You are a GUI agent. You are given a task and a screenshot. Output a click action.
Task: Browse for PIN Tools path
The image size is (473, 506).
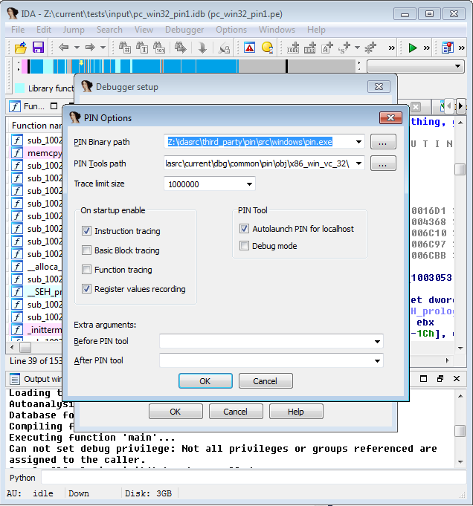[383, 163]
